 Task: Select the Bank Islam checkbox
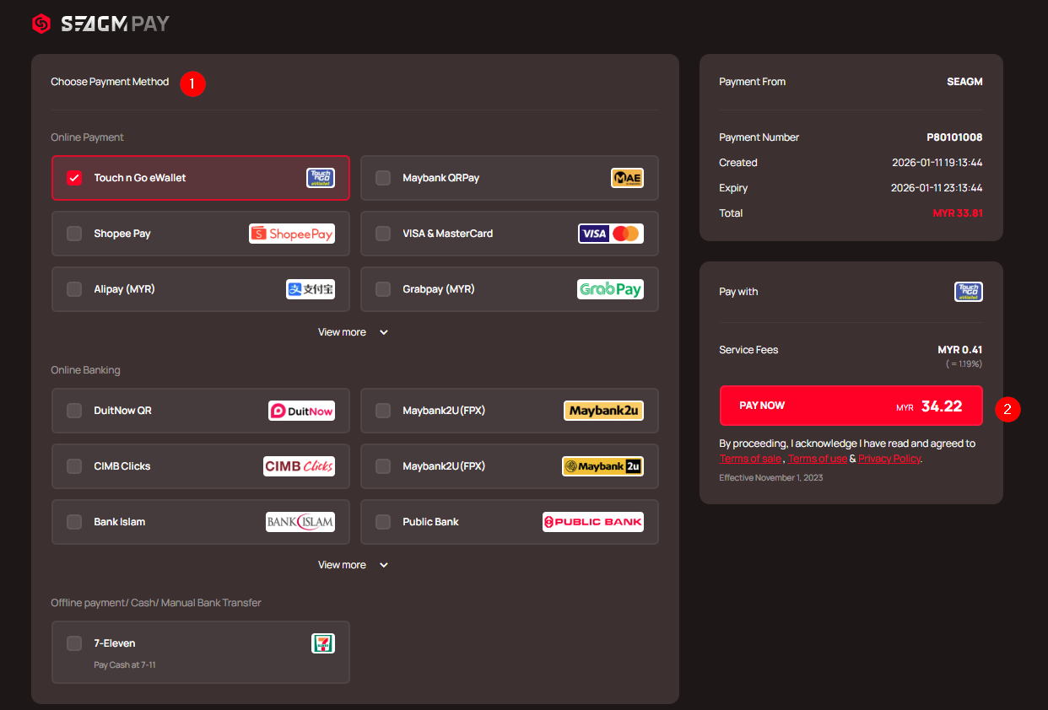[x=74, y=522]
